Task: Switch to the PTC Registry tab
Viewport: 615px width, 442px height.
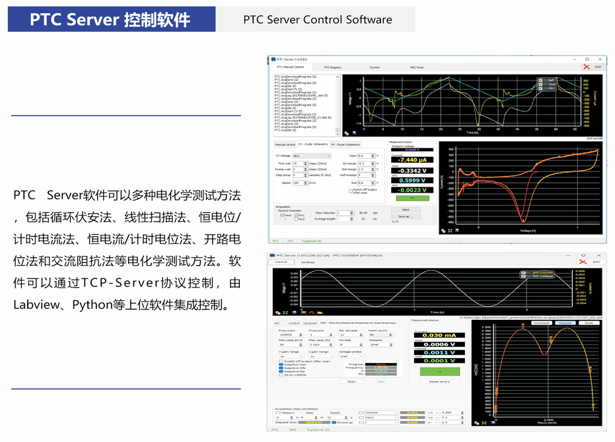Action: (x=333, y=67)
